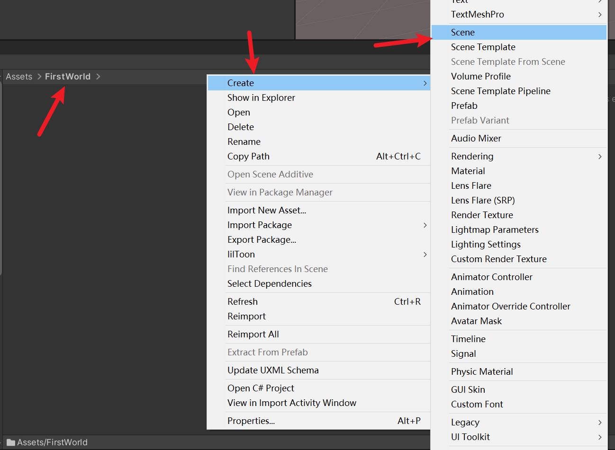This screenshot has height=450, width=615.
Task: Click the Assets/FirstWorld path text
Action: [x=52, y=442]
